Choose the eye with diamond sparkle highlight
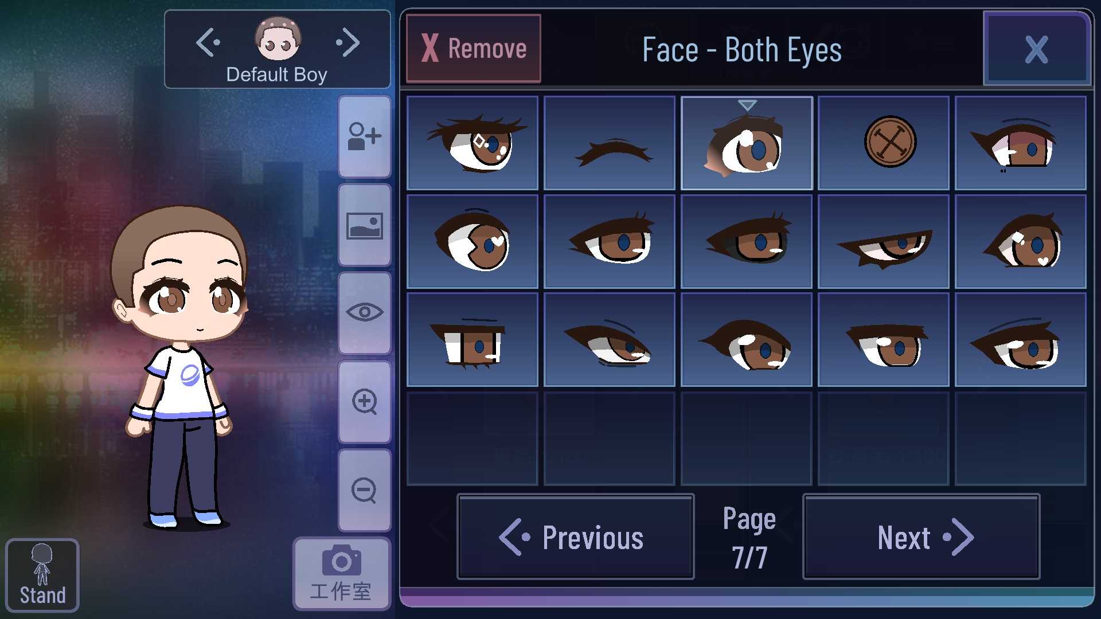1101x619 pixels. click(473, 143)
